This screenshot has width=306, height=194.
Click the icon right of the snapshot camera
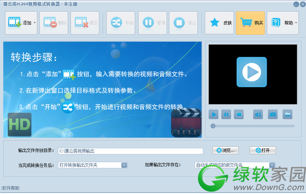(287, 114)
